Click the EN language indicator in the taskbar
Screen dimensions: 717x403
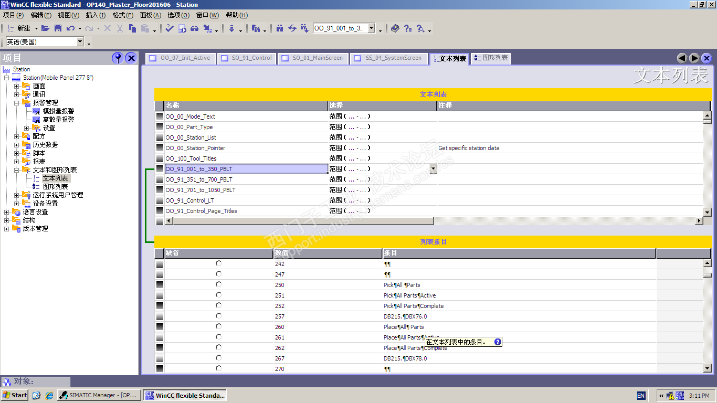click(641, 396)
